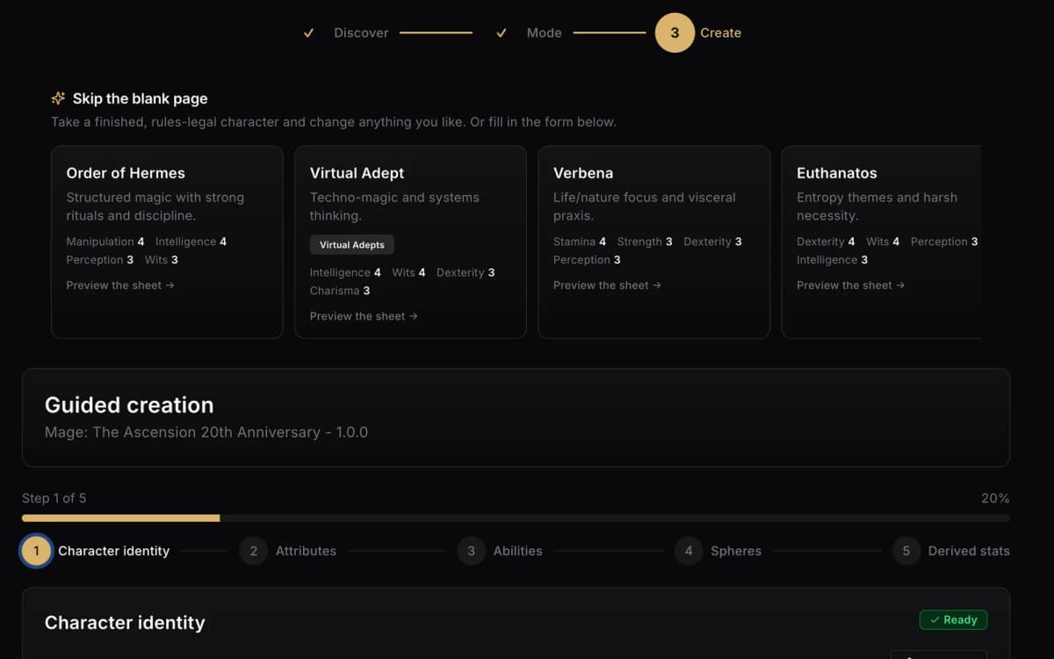This screenshot has height=659, width=1054.
Task: Click the Discover label in the wizard
Action: point(361,33)
